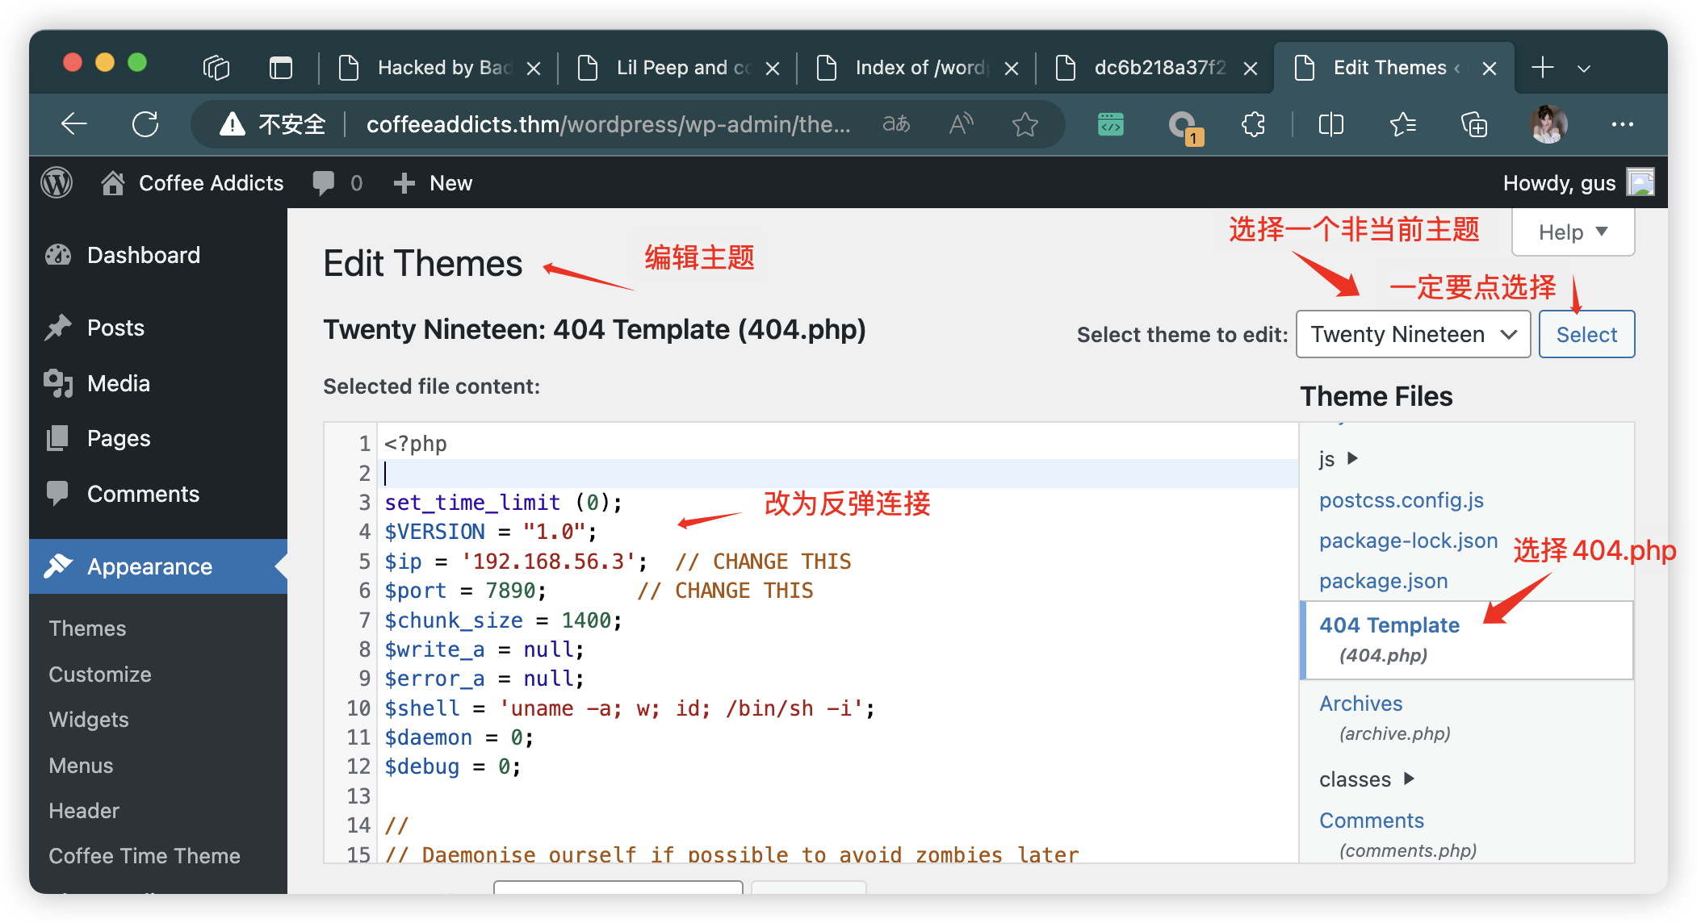Open the favorites list icon

[x=1403, y=124]
